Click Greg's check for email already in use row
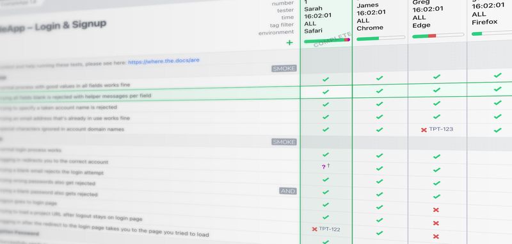The height and width of the screenshot is (244, 512). [x=437, y=117]
